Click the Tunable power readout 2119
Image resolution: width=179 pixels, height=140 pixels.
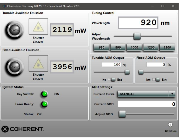click(x=62, y=30)
